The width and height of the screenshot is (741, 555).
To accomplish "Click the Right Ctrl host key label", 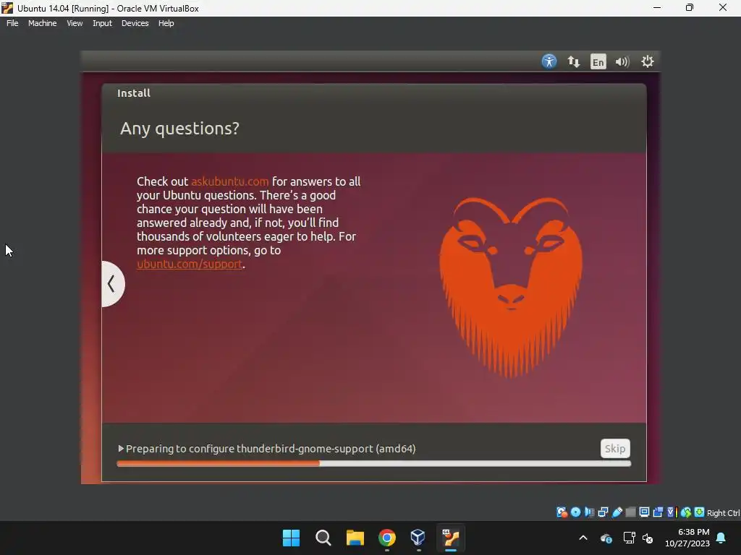I will [x=723, y=513].
